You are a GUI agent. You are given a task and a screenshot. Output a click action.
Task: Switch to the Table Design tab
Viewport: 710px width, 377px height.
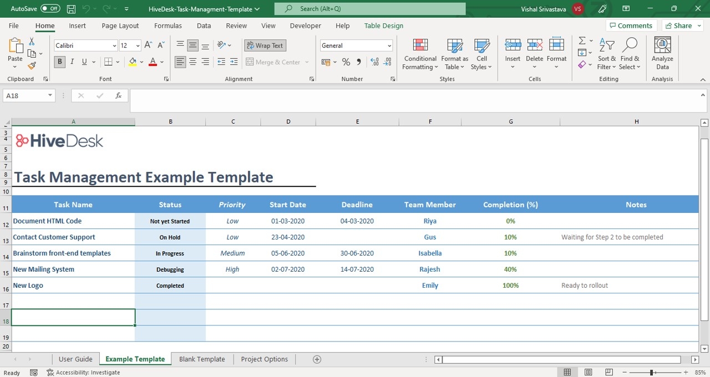click(x=383, y=26)
